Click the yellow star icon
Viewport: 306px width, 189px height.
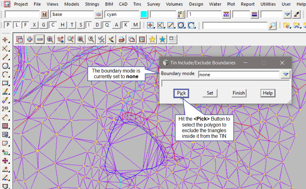tap(152, 40)
